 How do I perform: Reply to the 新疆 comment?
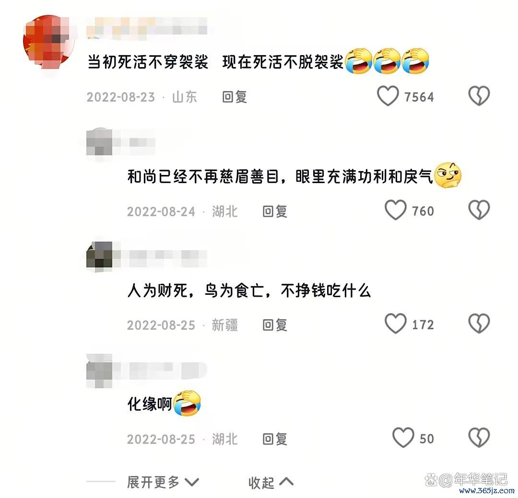click(x=275, y=325)
